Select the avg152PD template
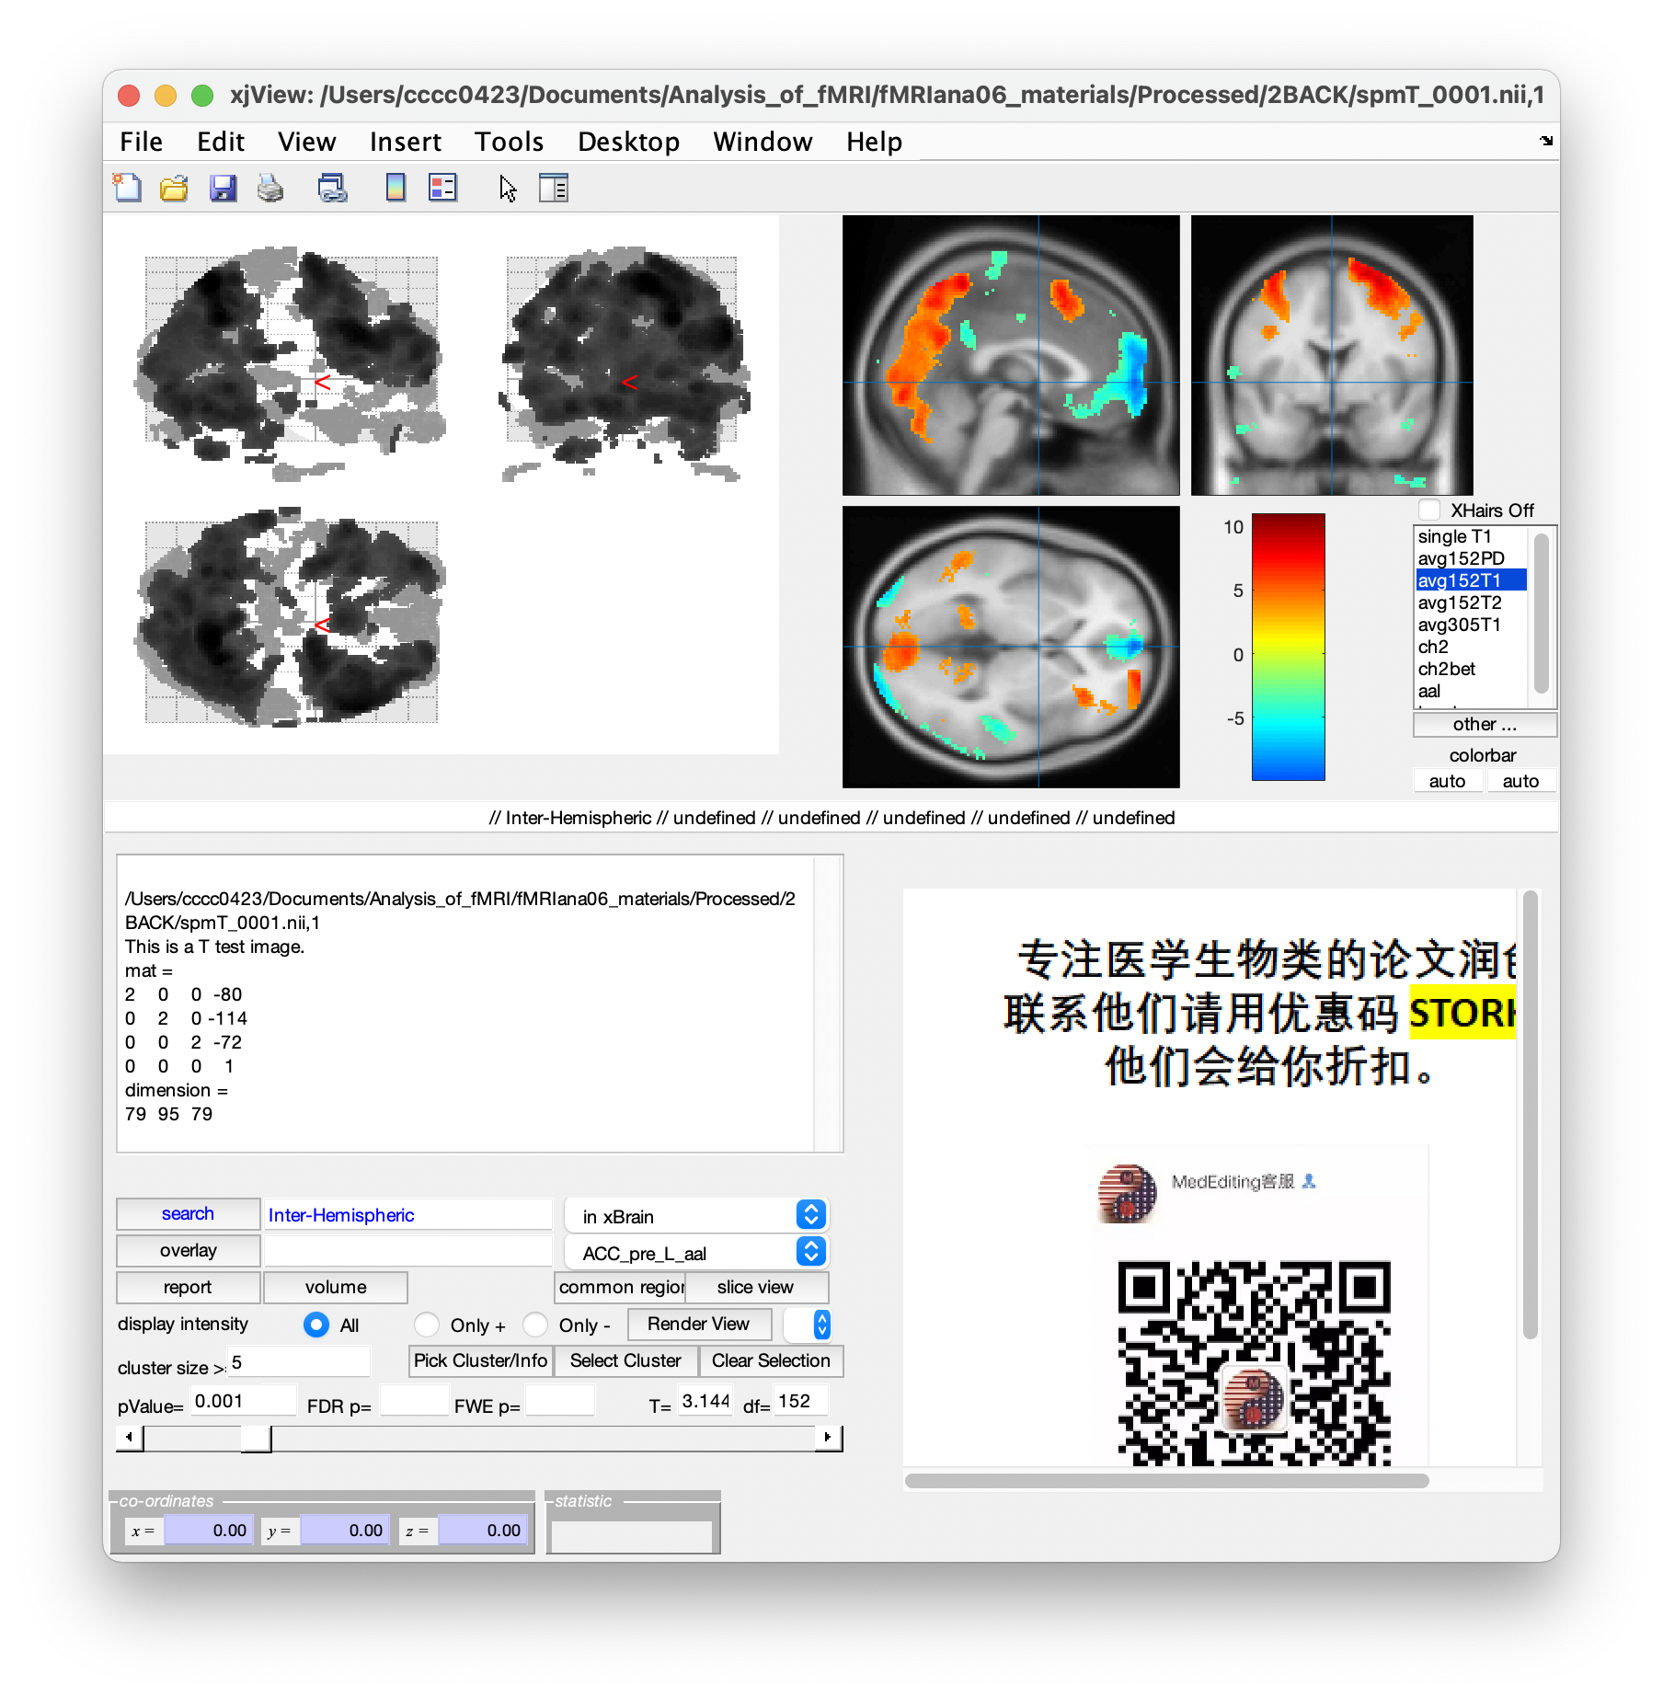1663x1698 pixels. (x=1472, y=559)
